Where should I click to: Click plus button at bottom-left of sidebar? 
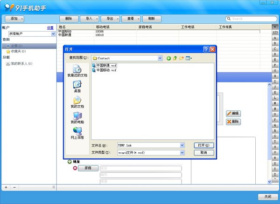6,187
